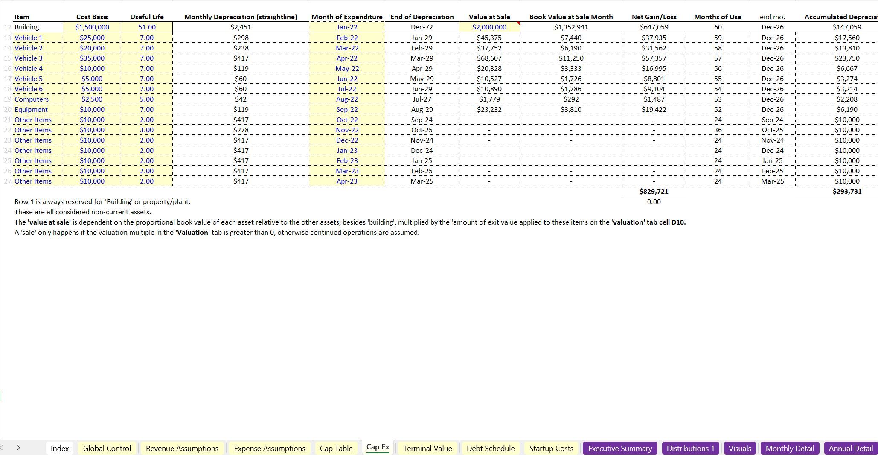Screen dimensions: 878x455
Task: Click the Building value at sale $2,000,000 cell
Action: point(489,27)
